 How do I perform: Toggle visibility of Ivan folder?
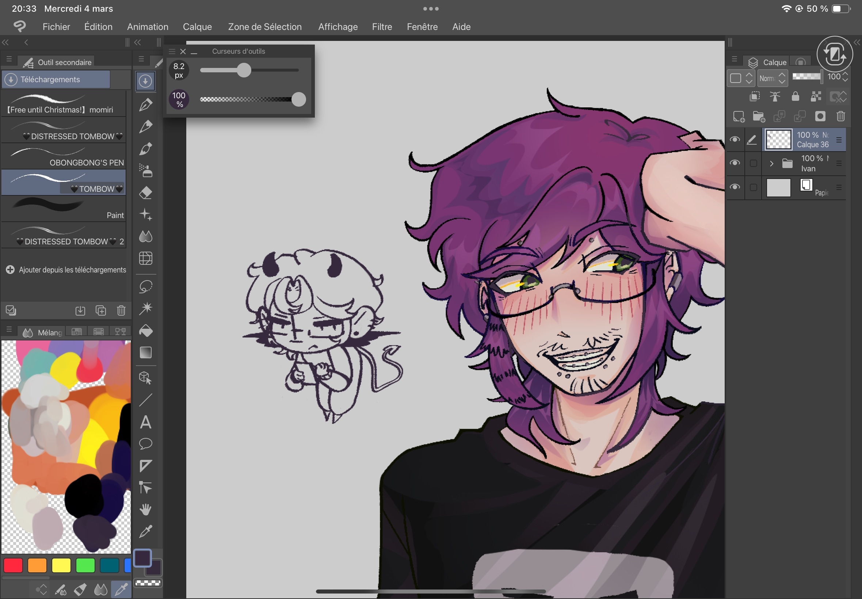[735, 163]
